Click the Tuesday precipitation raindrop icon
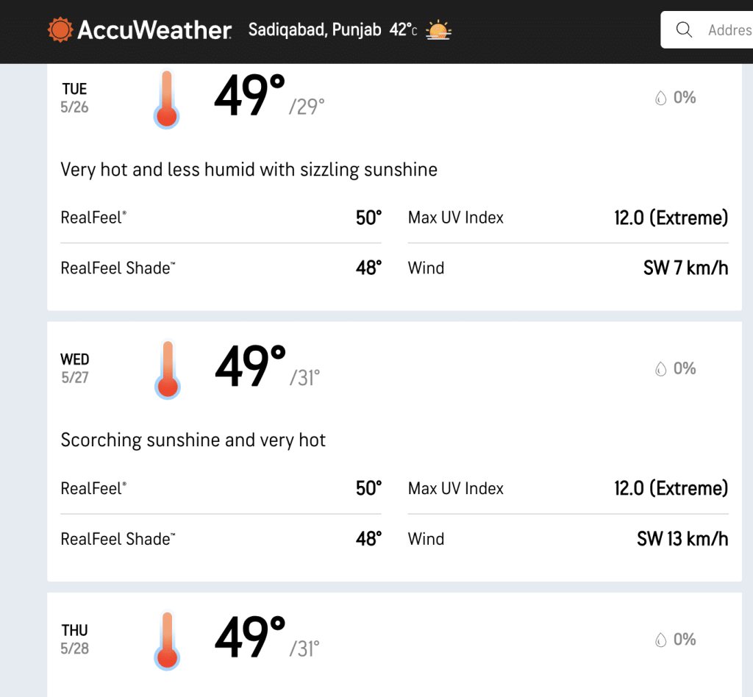 tap(661, 98)
